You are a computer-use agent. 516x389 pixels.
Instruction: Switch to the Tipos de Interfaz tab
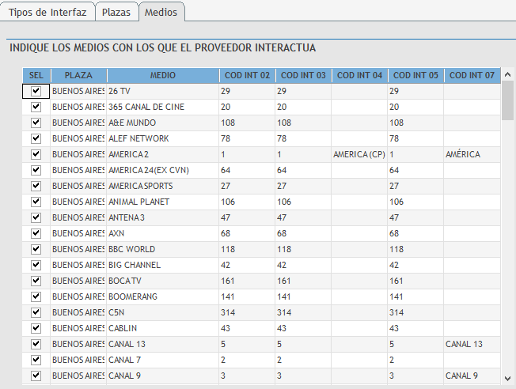pos(47,13)
